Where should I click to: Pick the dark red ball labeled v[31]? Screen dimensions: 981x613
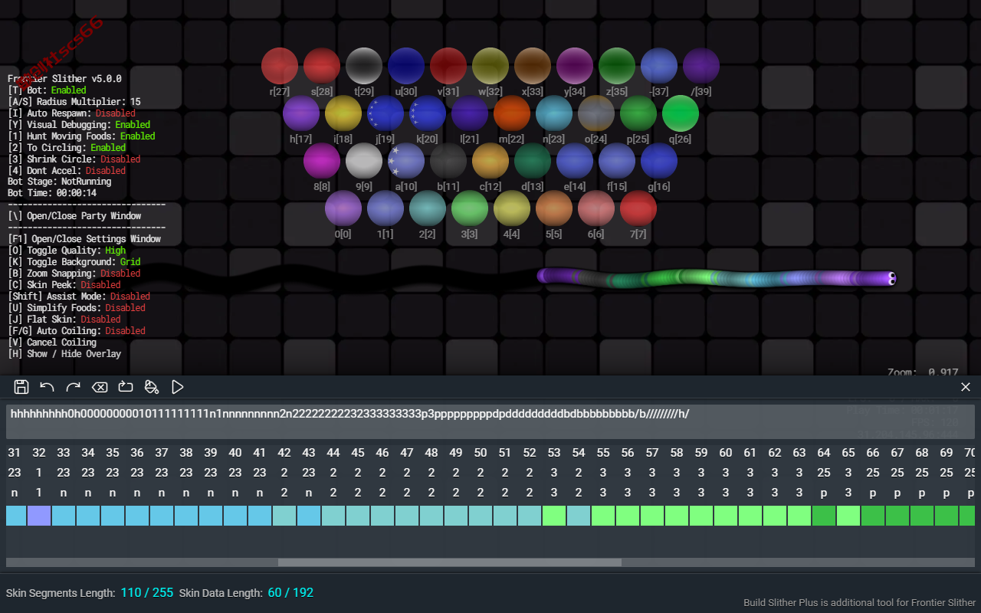tap(448, 66)
